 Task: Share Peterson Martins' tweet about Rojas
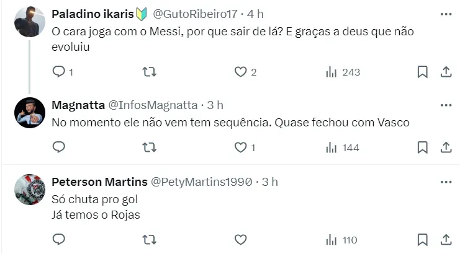pos(445,239)
